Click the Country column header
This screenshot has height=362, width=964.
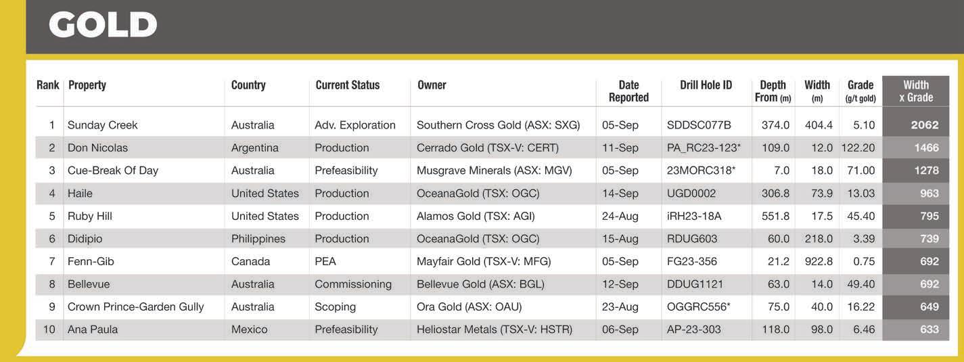[x=248, y=85]
